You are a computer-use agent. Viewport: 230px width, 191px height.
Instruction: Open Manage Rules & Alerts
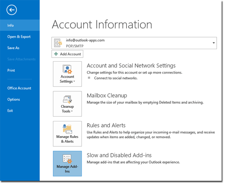pos(67,134)
